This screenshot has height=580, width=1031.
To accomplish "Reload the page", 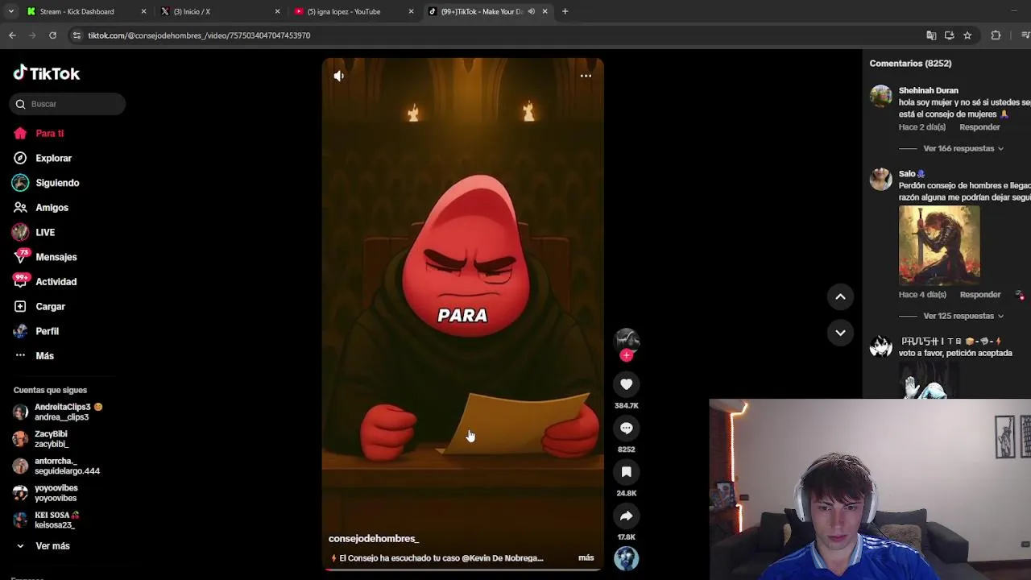I will tap(52, 35).
